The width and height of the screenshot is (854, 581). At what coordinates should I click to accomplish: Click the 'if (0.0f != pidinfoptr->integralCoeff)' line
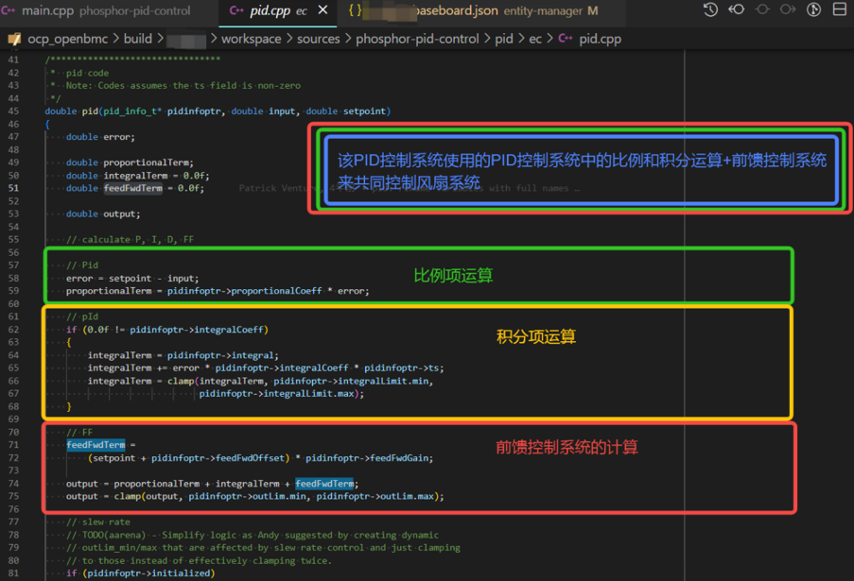pos(167,330)
